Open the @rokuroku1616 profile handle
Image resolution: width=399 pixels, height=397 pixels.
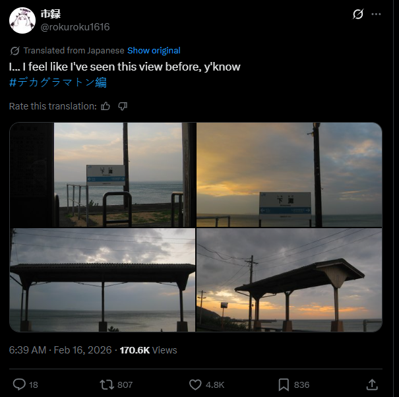[75, 27]
